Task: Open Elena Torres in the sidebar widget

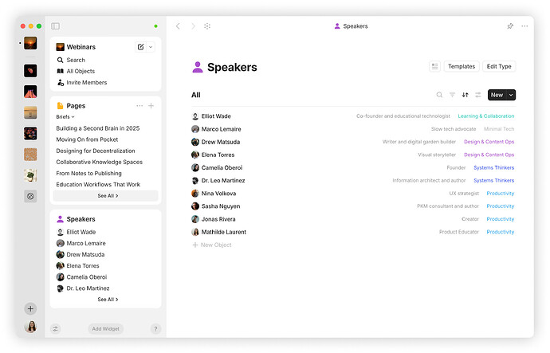Action: (x=83, y=265)
